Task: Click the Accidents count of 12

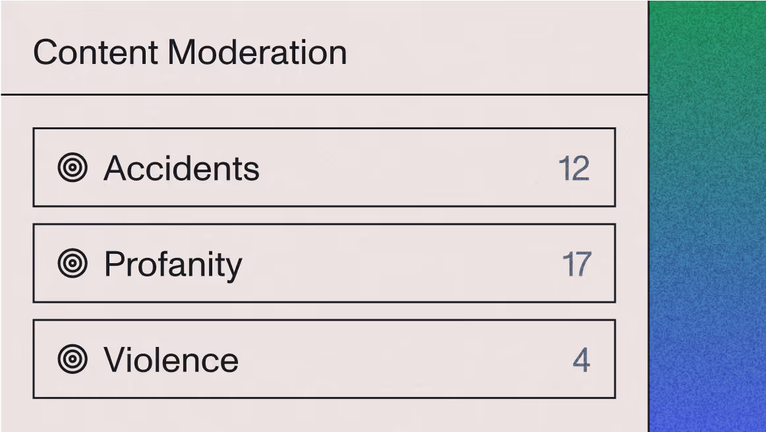Action: [574, 169]
